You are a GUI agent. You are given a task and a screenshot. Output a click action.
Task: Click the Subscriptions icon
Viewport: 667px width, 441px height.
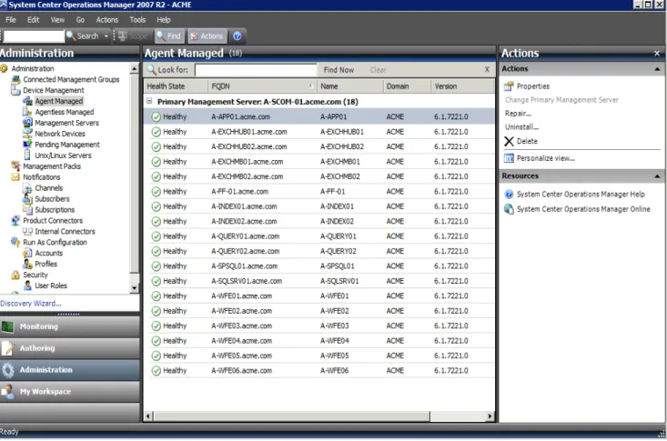(27, 210)
